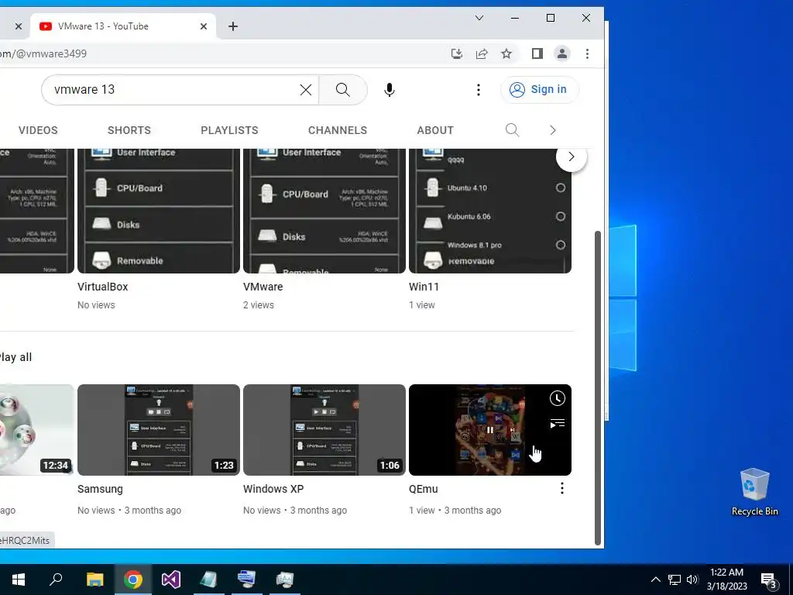Image resolution: width=793 pixels, height=595 pixels.
Task: Clear the vmware 13 search text
Action: [305, 90]
